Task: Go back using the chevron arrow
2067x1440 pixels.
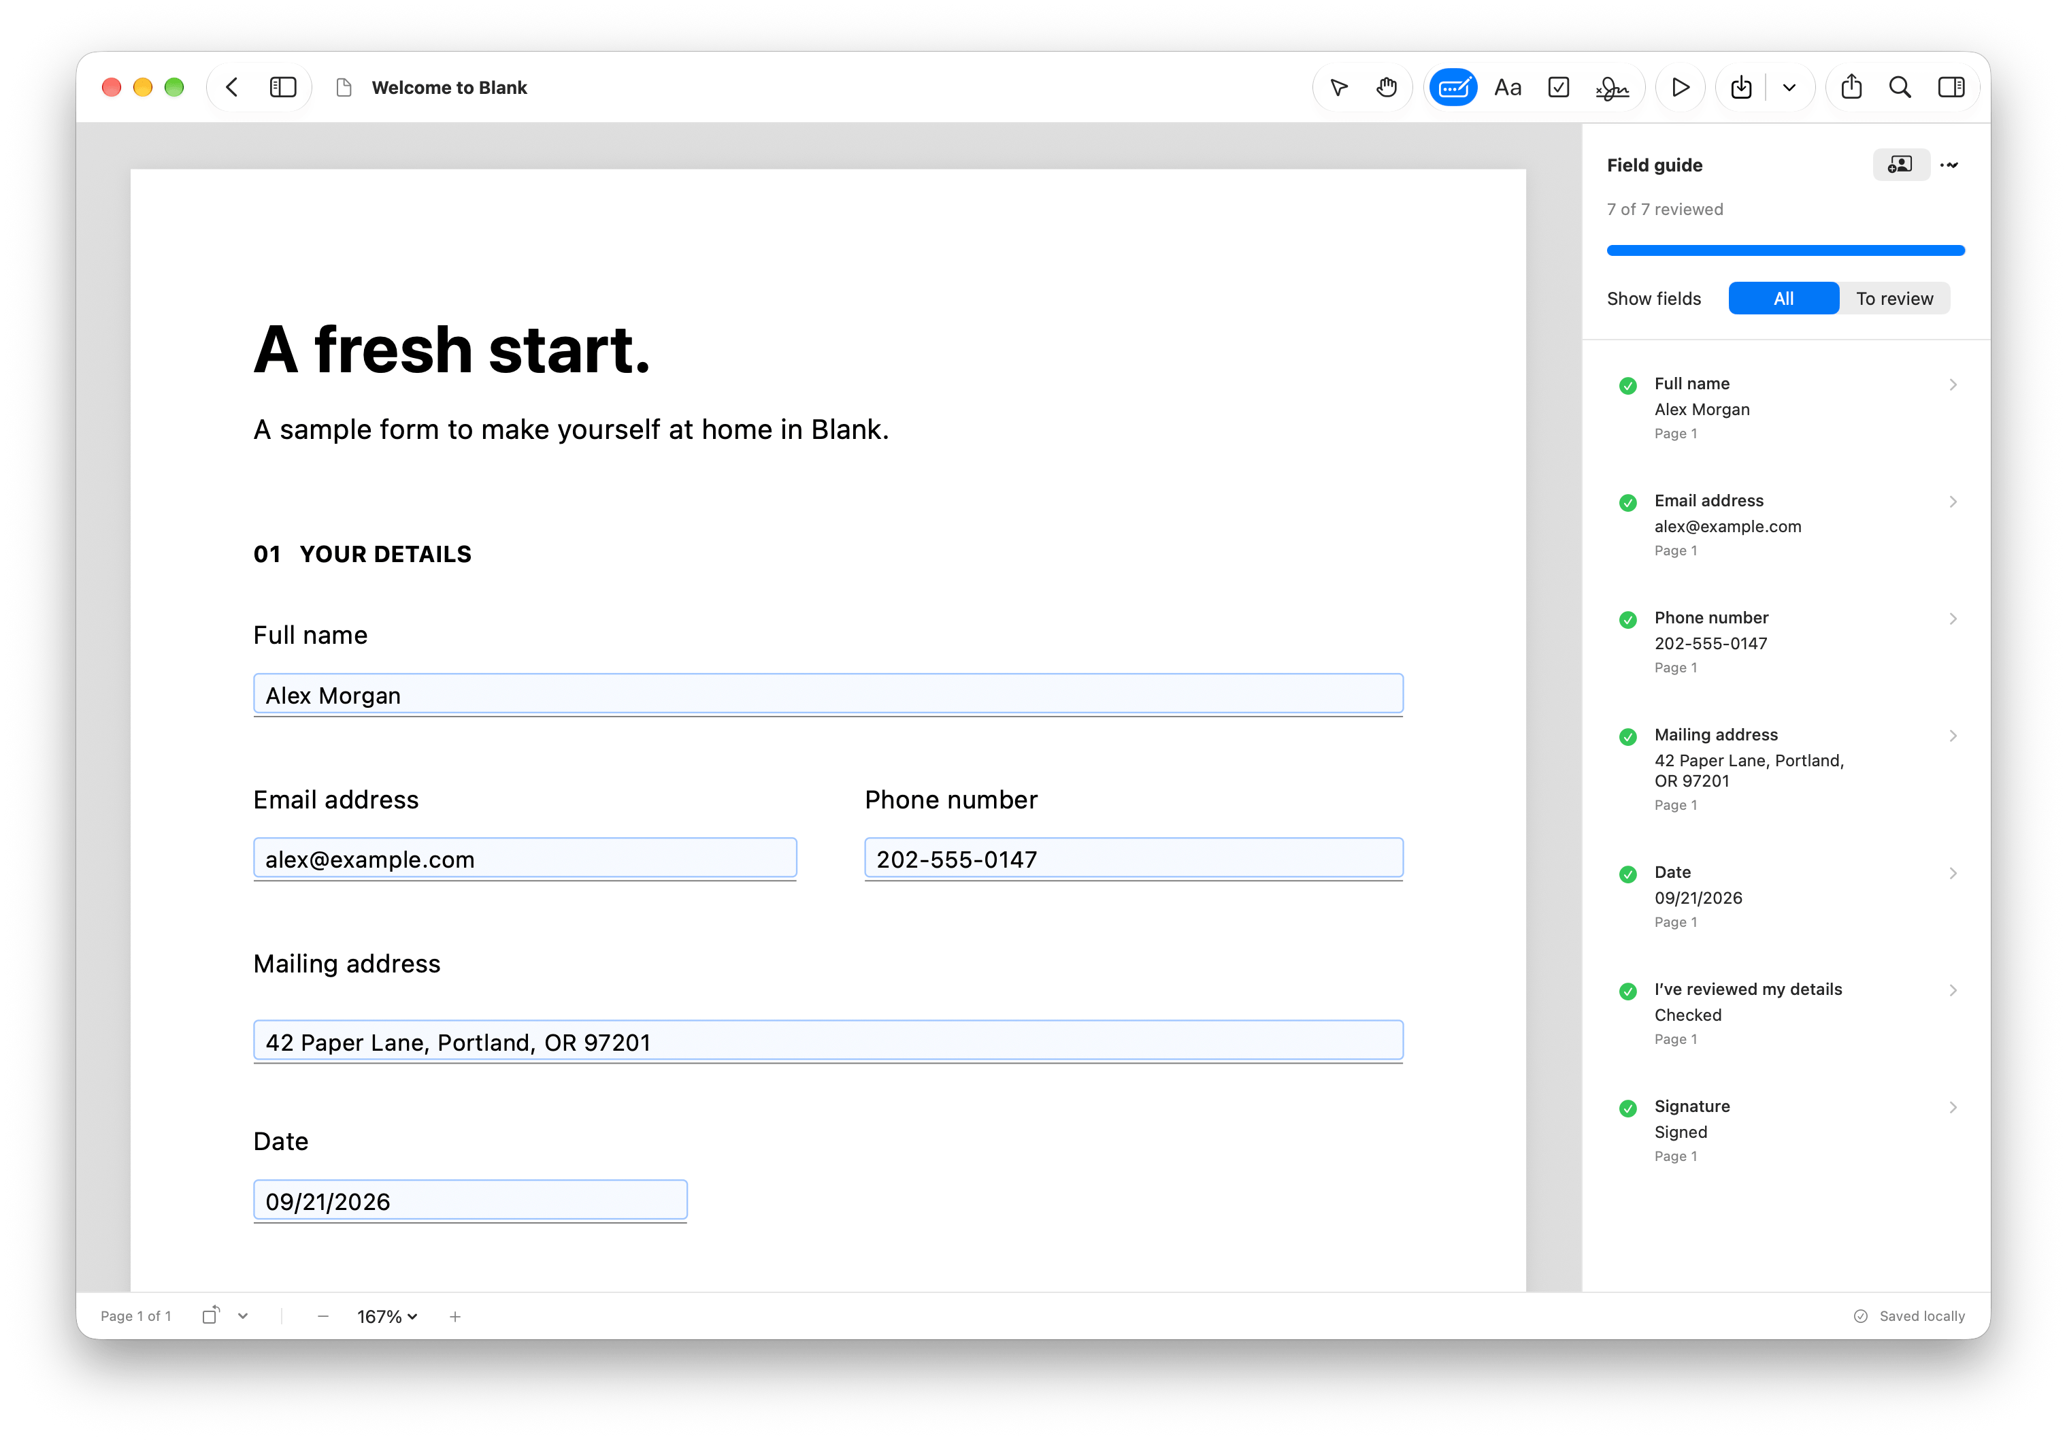Action: point(232,87)
